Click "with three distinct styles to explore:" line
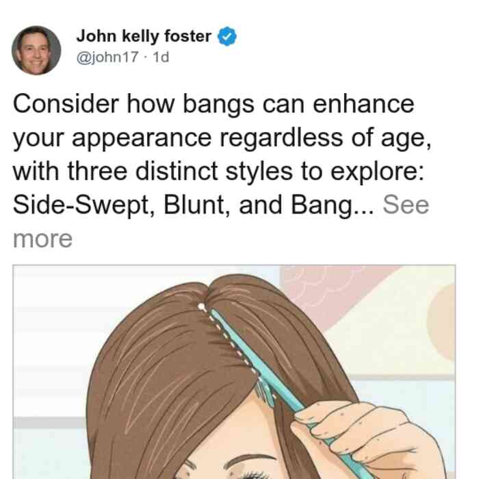The height and width of the screenshot is (479, 479). click(218, 171)
